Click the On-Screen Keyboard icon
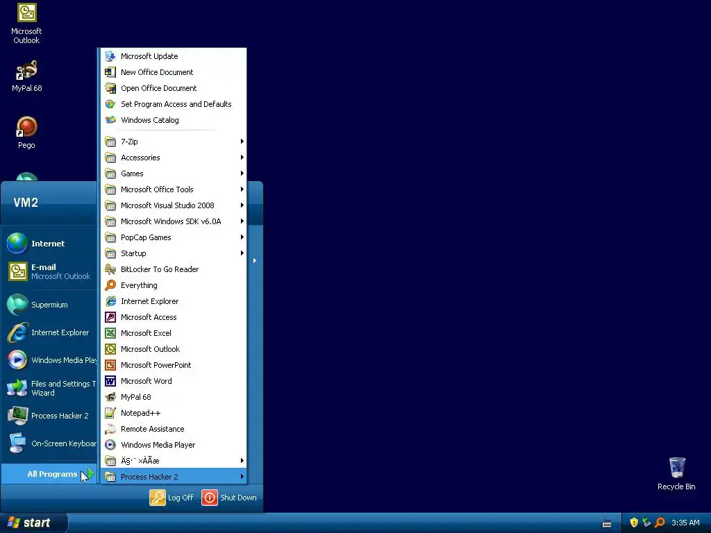The height and width of the screenshot is (533, 711). (x=17, y=443)
